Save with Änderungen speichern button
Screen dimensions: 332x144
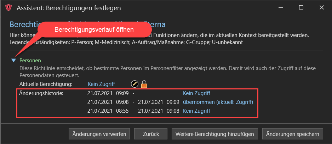click(x=293, y=134)
